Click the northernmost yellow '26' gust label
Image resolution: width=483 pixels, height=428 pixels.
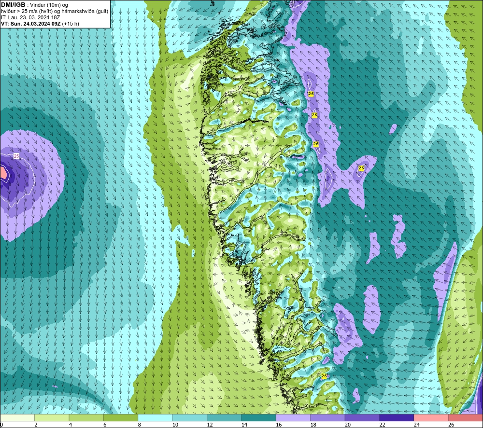tap(311, 94)
